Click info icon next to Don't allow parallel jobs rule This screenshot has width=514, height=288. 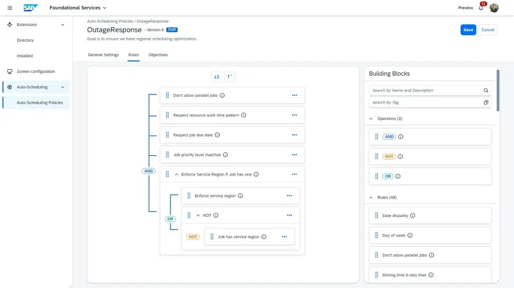[x=222, y=96]
